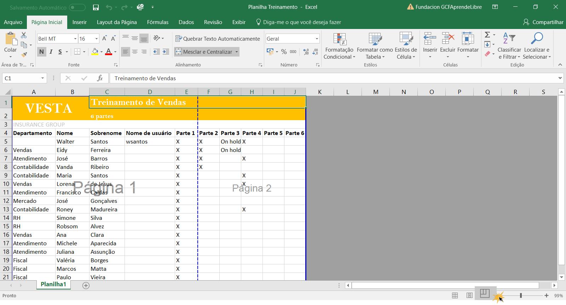Click Page Break Preview view icon

pyautogui.click(x=485, y=293)
